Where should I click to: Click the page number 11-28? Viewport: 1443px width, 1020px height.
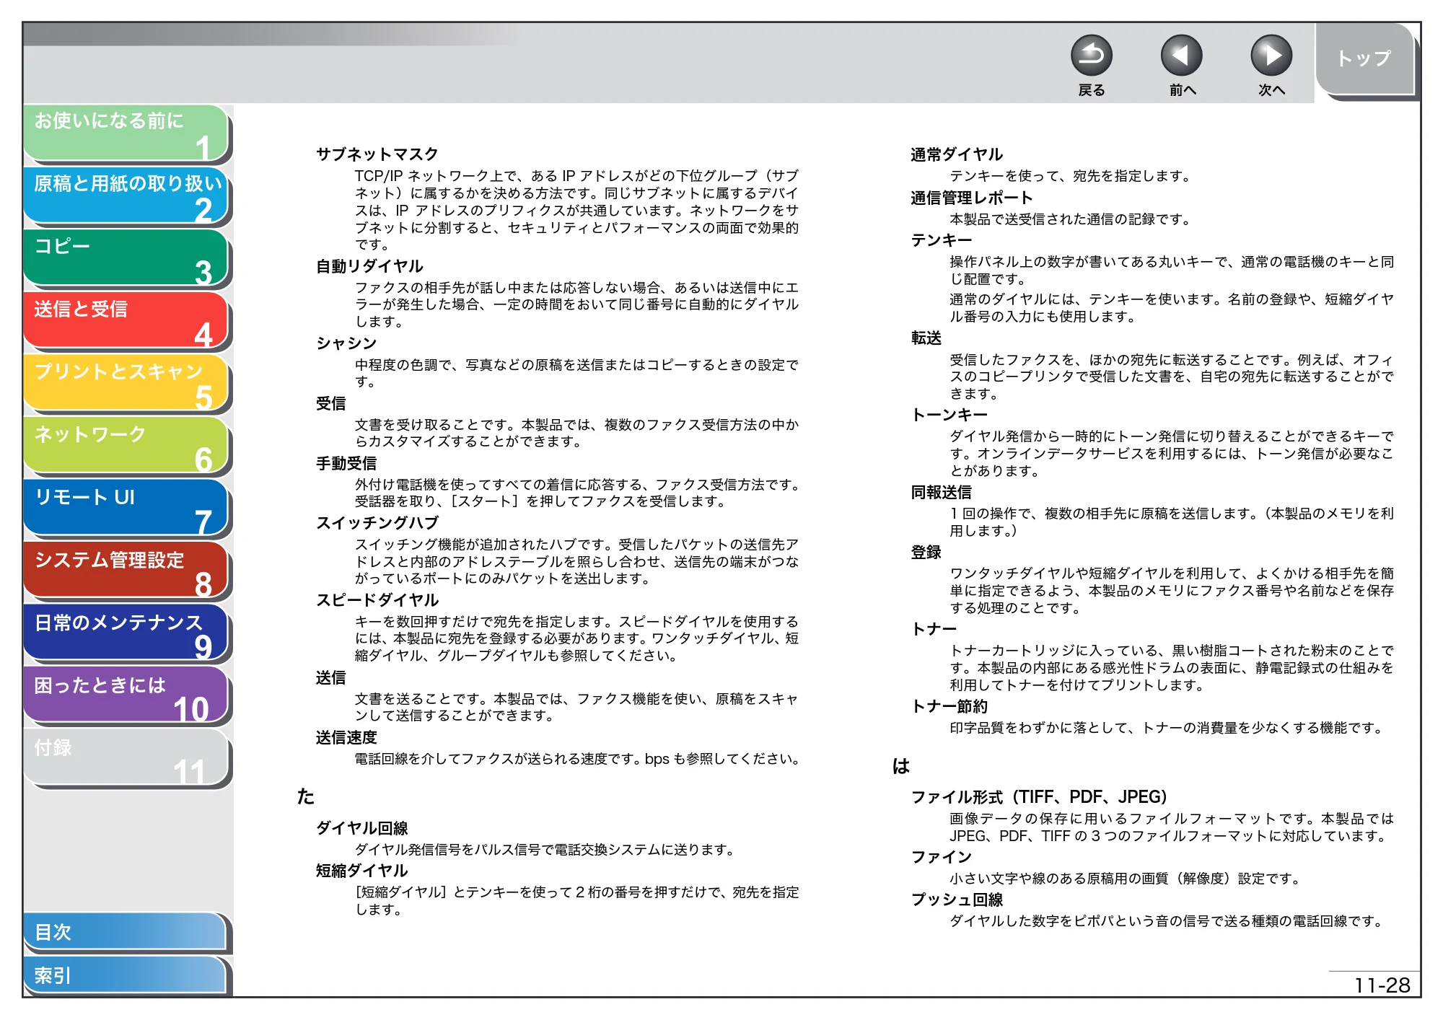pyautogui.click(x=1382, y=985)
